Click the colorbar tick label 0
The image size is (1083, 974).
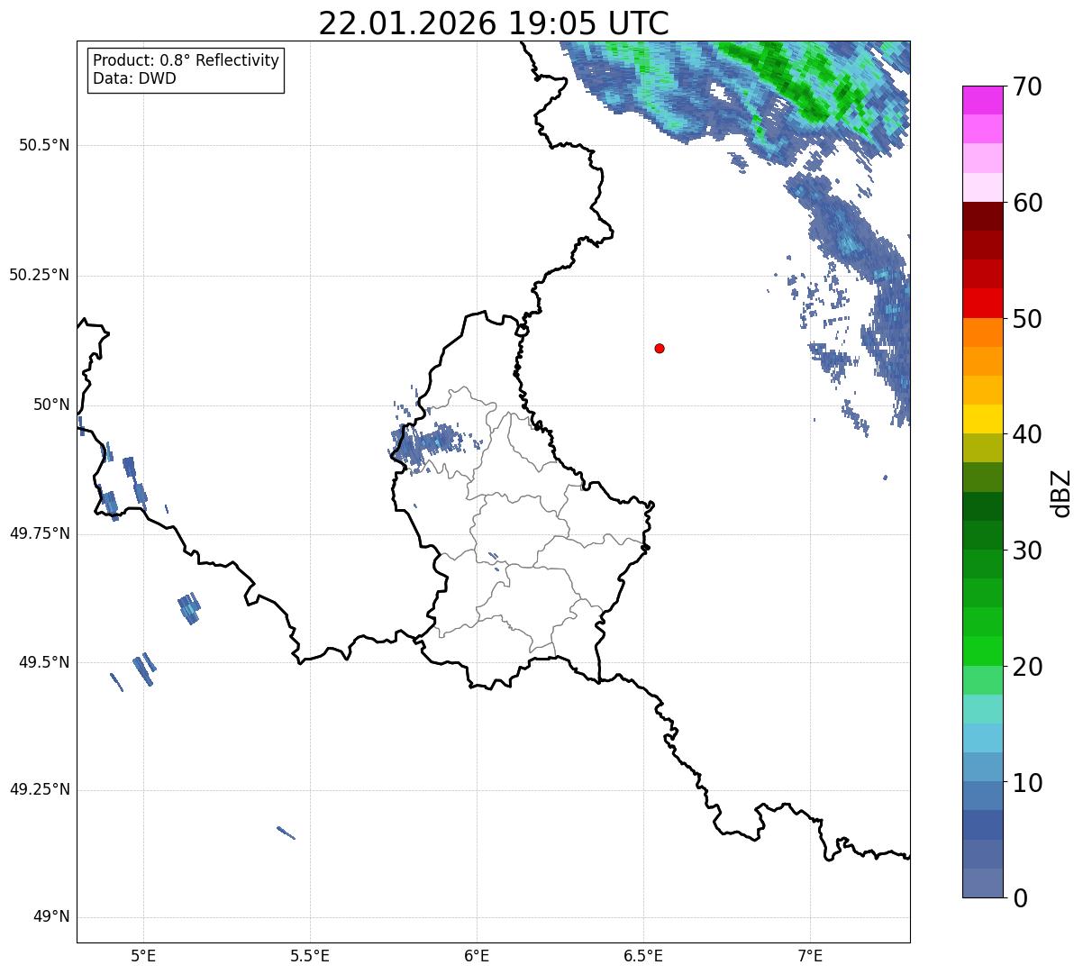pos(1020,897)
